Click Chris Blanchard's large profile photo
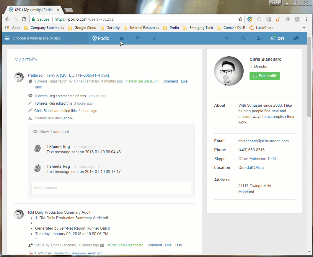 229,71
